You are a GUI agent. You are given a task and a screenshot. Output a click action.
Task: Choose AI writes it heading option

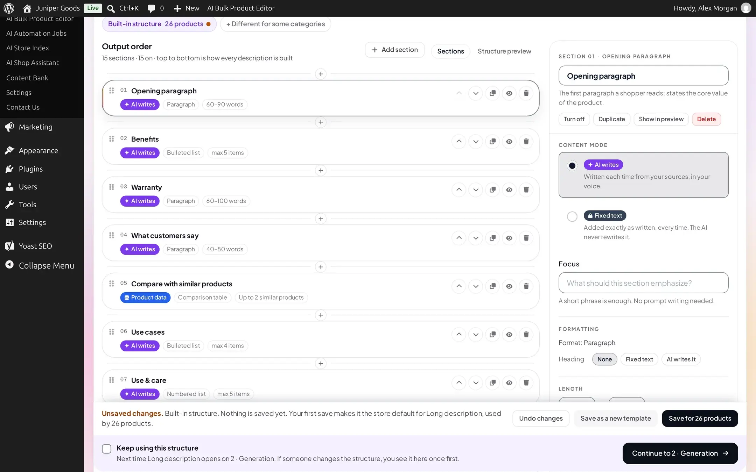[681, 359]
